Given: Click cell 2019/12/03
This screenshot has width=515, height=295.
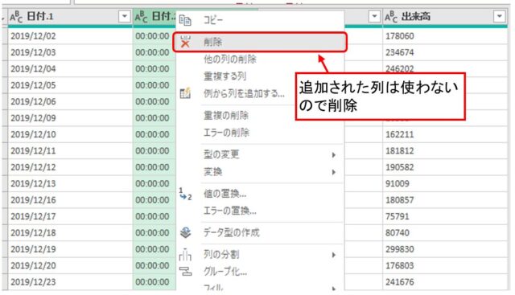Looking at the screenshot, I should 70,52.
